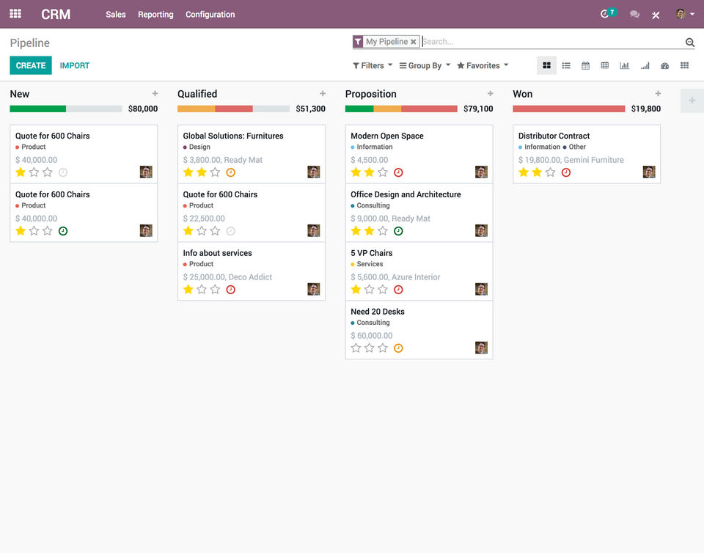Focus the pipeline search field
The width and height of the screenshot is (704, 553).
tap(552, 42)
